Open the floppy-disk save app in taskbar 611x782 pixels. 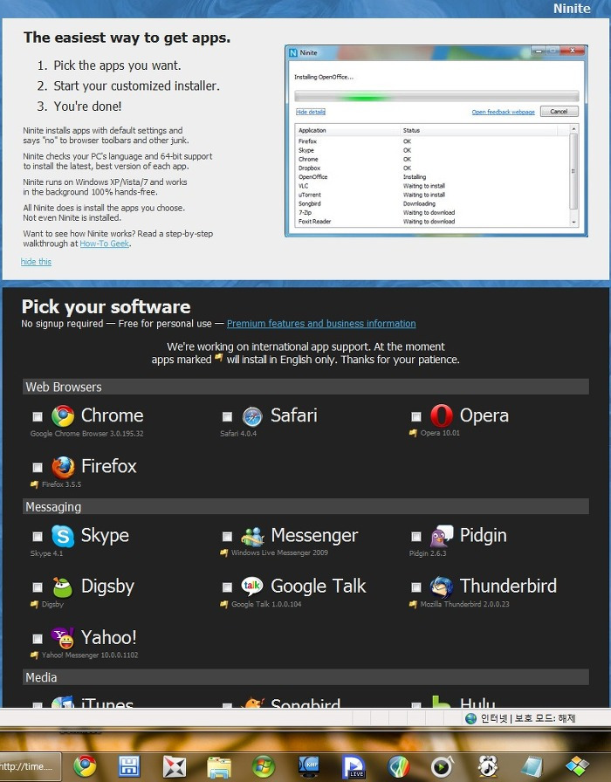point(128,766)
